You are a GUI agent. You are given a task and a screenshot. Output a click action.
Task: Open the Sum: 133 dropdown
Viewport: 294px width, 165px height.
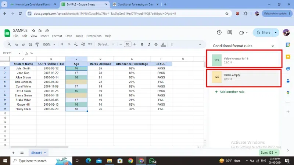[x=269, y=153]
